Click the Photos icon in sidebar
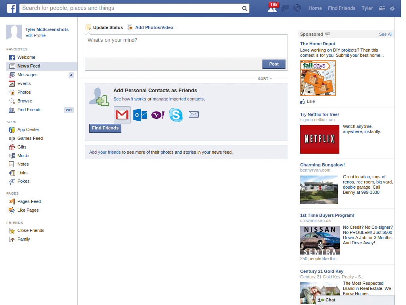This screenshot has height=305, width=406. (x=11, y=92)
